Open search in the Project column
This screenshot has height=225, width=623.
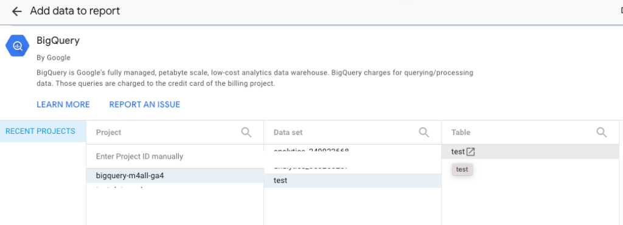(246, 132)
